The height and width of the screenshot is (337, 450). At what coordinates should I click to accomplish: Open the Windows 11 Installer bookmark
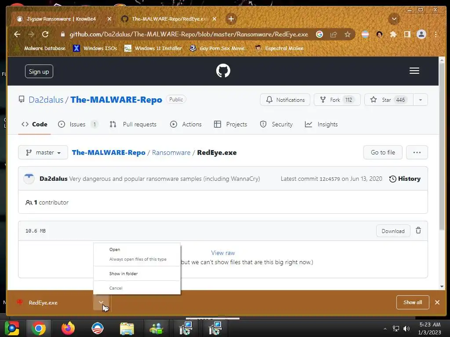pos(153,48)
